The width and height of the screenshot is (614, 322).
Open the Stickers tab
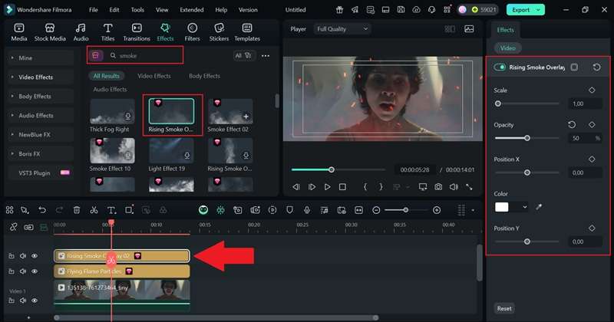click(219, 32)
